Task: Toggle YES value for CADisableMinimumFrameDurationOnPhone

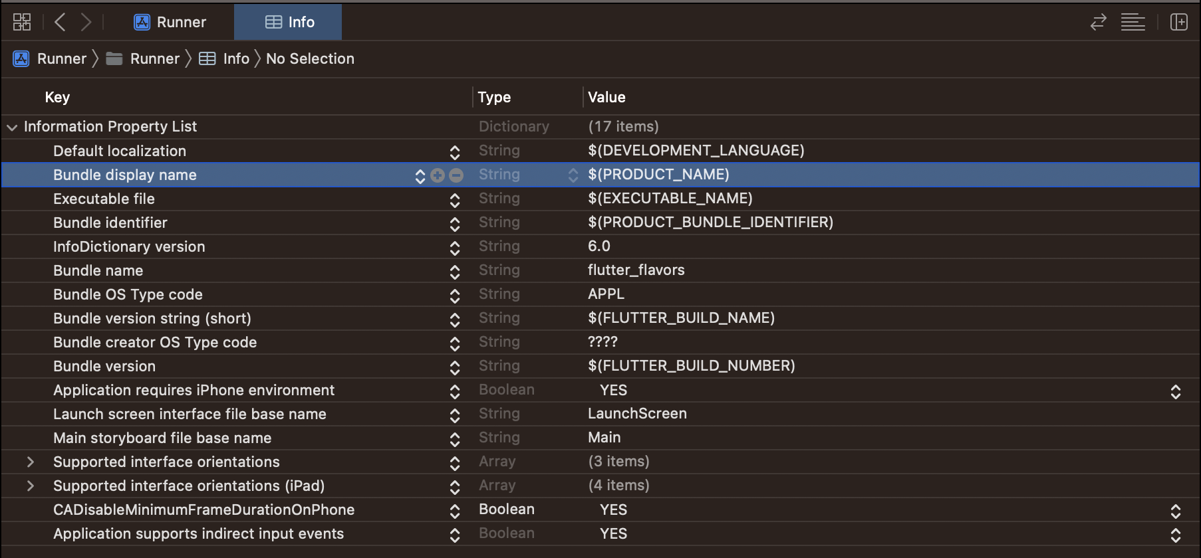Action: pyautogui.click(x=1176, y=511)
